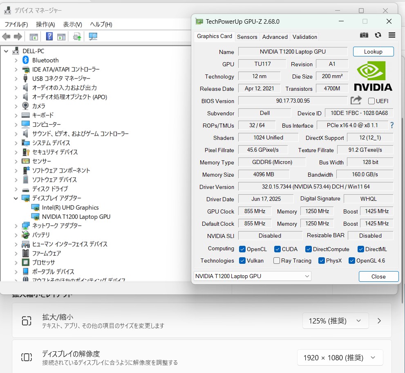
Task: Open the GPU selection dropdown in GPU-Z
Action: pyautogui.click(x=252, y=276)
